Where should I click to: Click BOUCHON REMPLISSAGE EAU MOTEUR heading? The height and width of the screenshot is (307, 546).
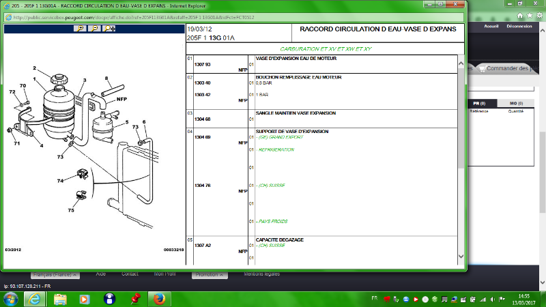[298, 77]
